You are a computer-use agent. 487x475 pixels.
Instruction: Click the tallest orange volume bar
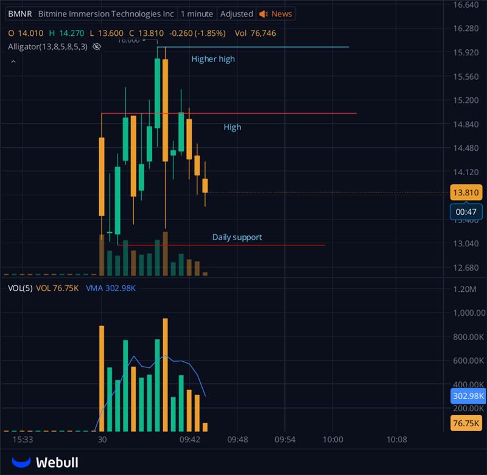165,375
